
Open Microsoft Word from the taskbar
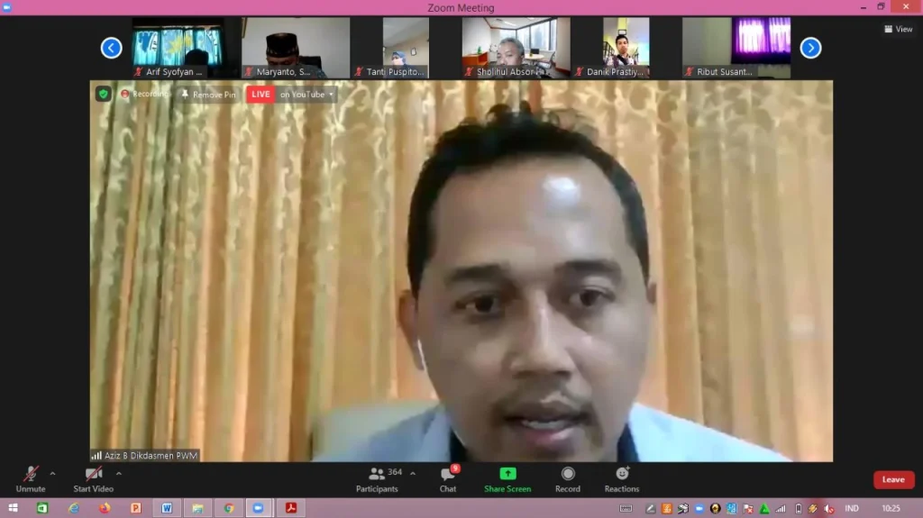point(167,508)
